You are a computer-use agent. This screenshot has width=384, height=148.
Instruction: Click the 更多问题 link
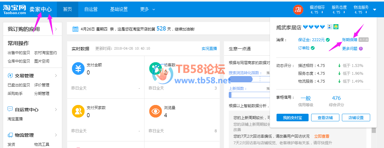350,49
